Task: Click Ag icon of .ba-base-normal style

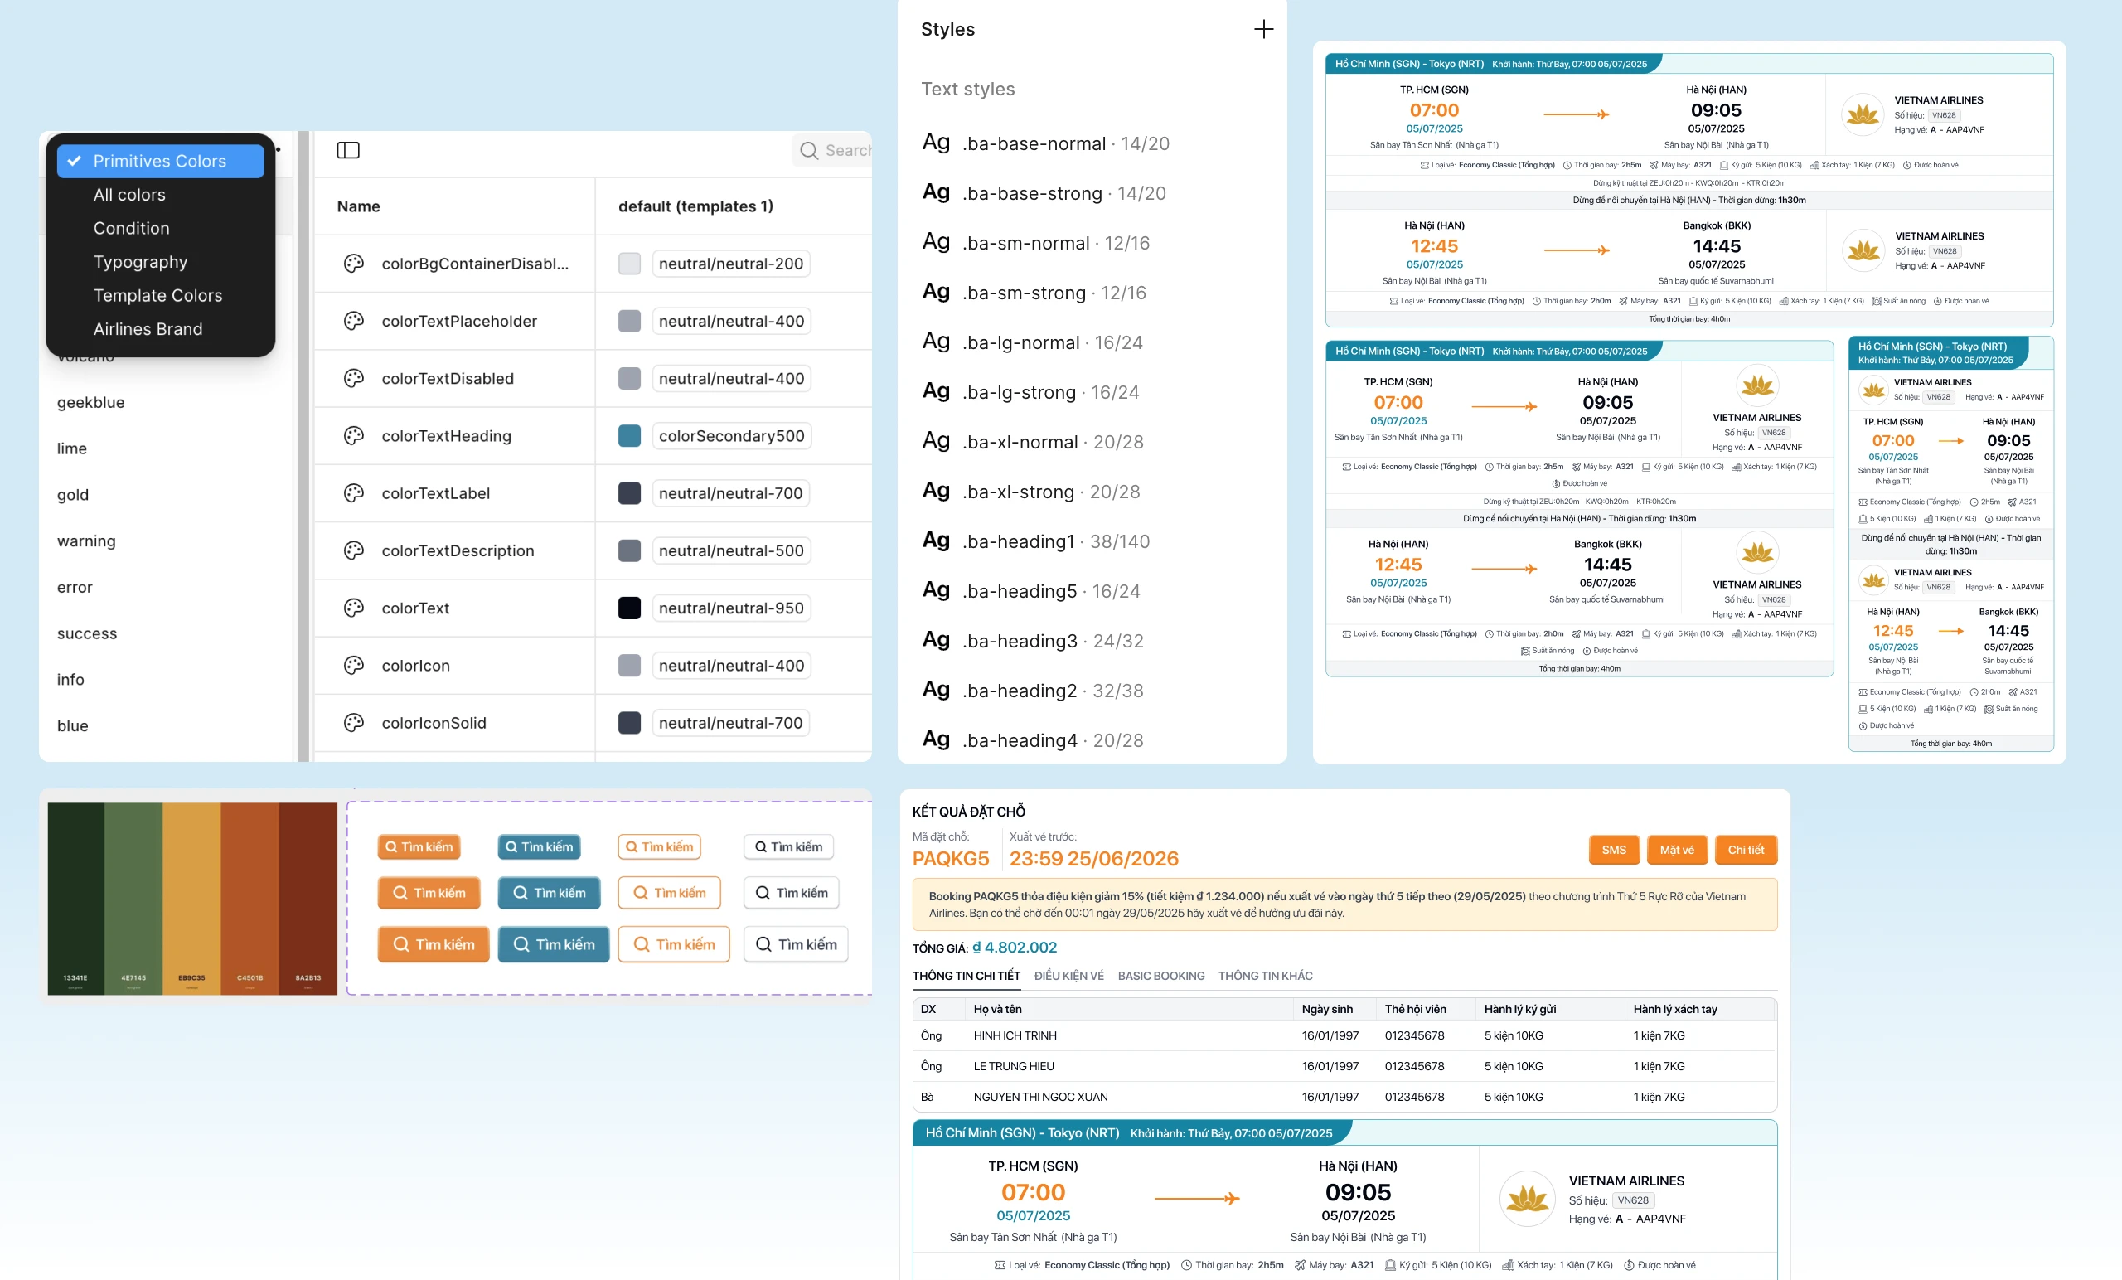Action: coord(935,143)
